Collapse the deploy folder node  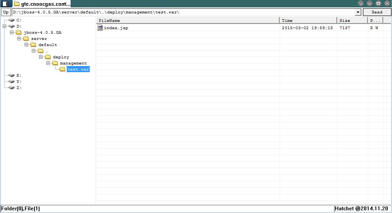pos(41,57)
